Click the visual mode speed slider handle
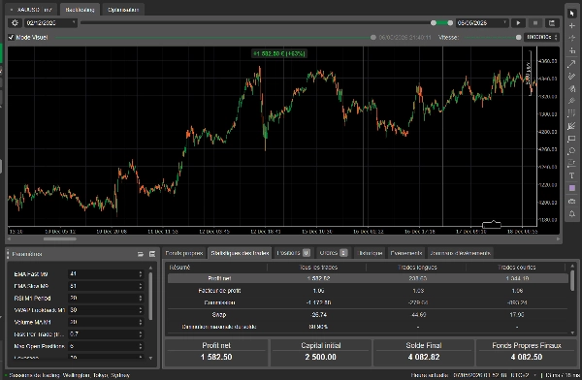582x380 pixels. click(x=519, y=37)
